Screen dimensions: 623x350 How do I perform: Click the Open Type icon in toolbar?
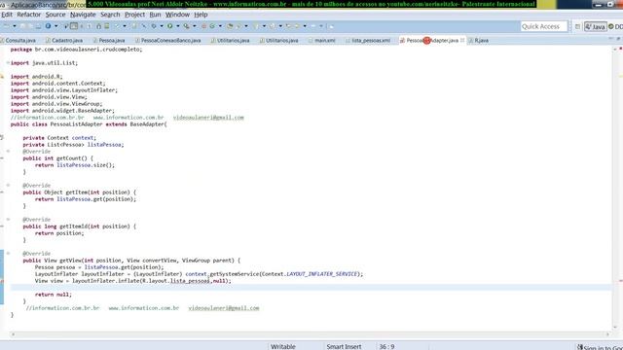(230, 26)
